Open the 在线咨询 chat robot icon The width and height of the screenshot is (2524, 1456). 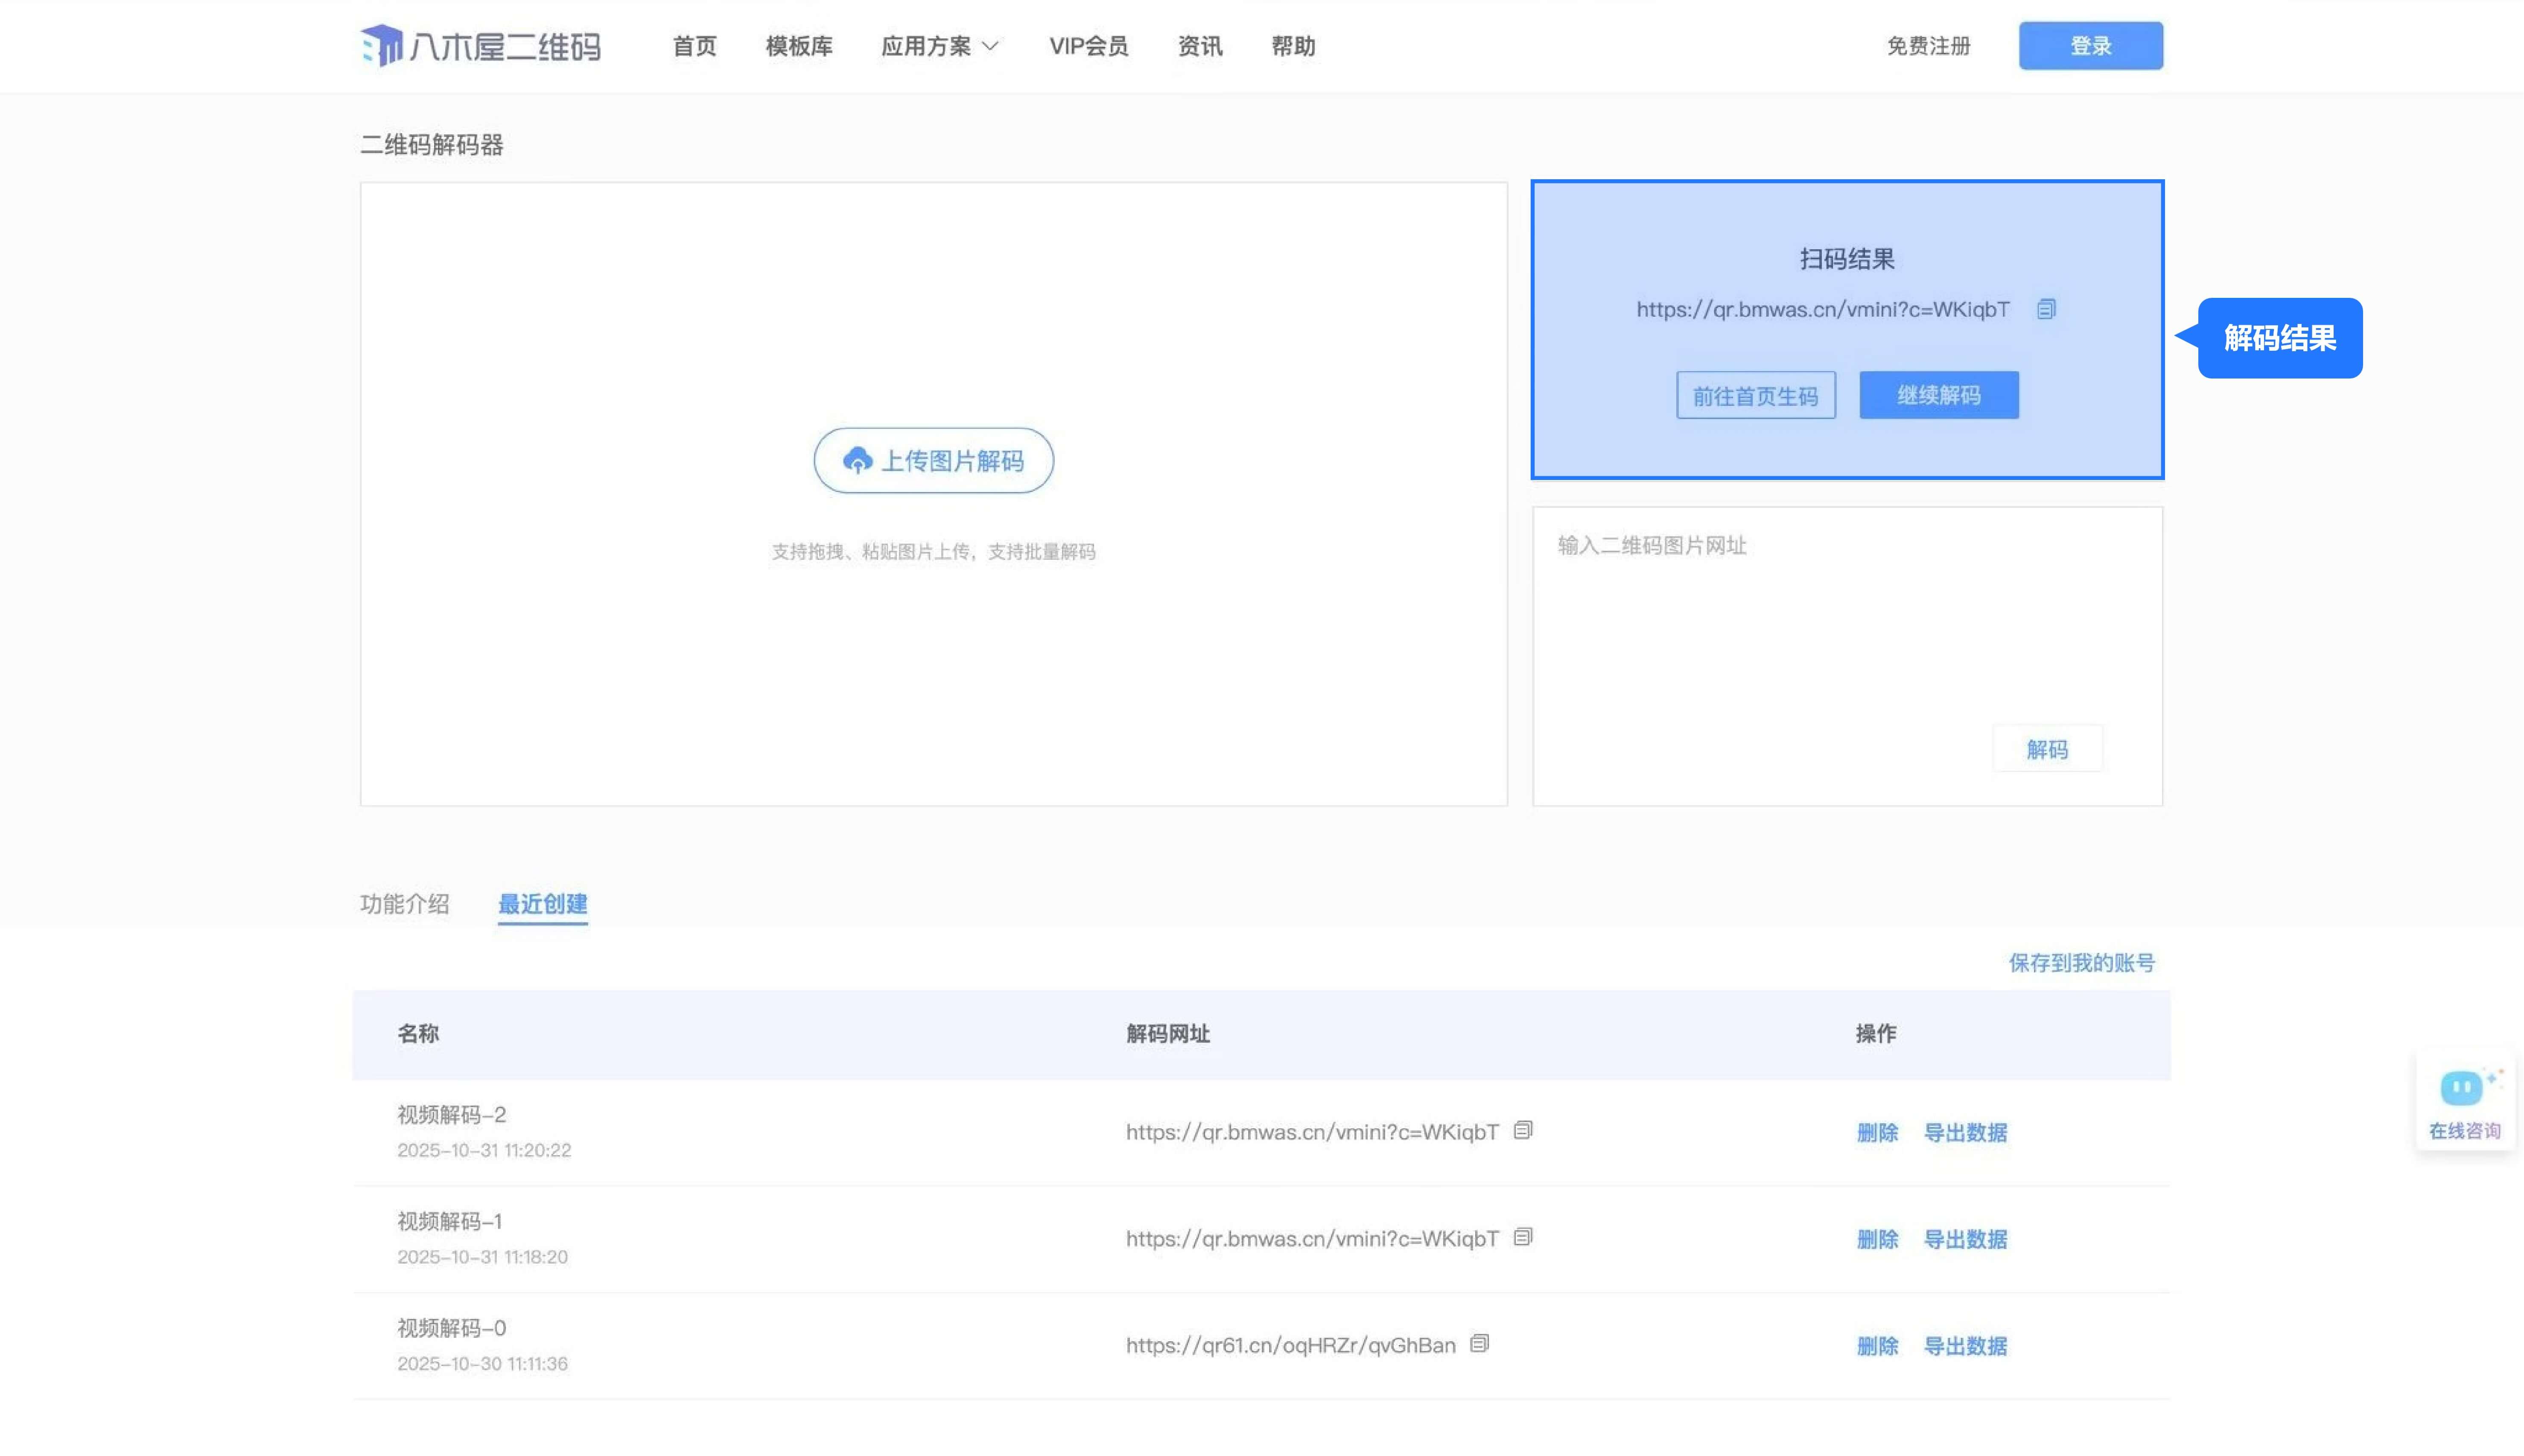click(2462, 1089)
